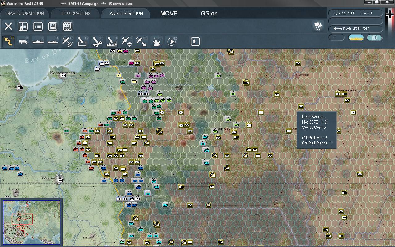Switch to the MAP INFORMATION tab
The height and width of the screenshot is (247, 395).
click(x=25, y=13)
